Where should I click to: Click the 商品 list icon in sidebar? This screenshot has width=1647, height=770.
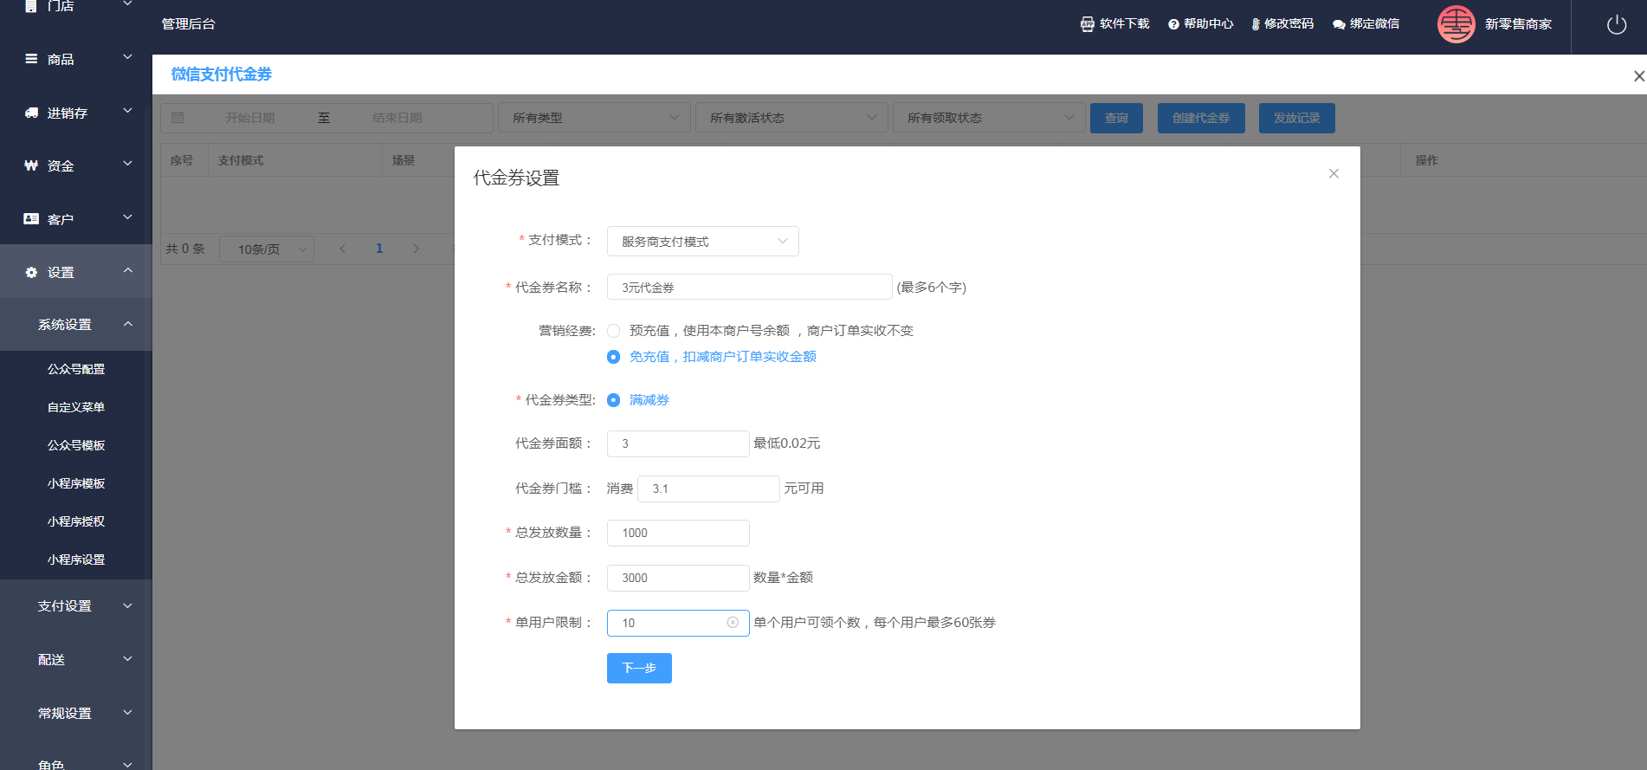tap(31, 59)
